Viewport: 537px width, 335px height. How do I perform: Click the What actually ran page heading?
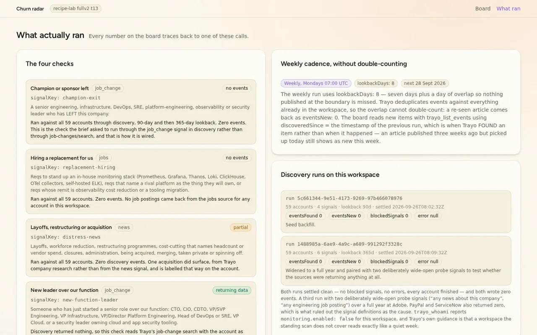[50, 35]
